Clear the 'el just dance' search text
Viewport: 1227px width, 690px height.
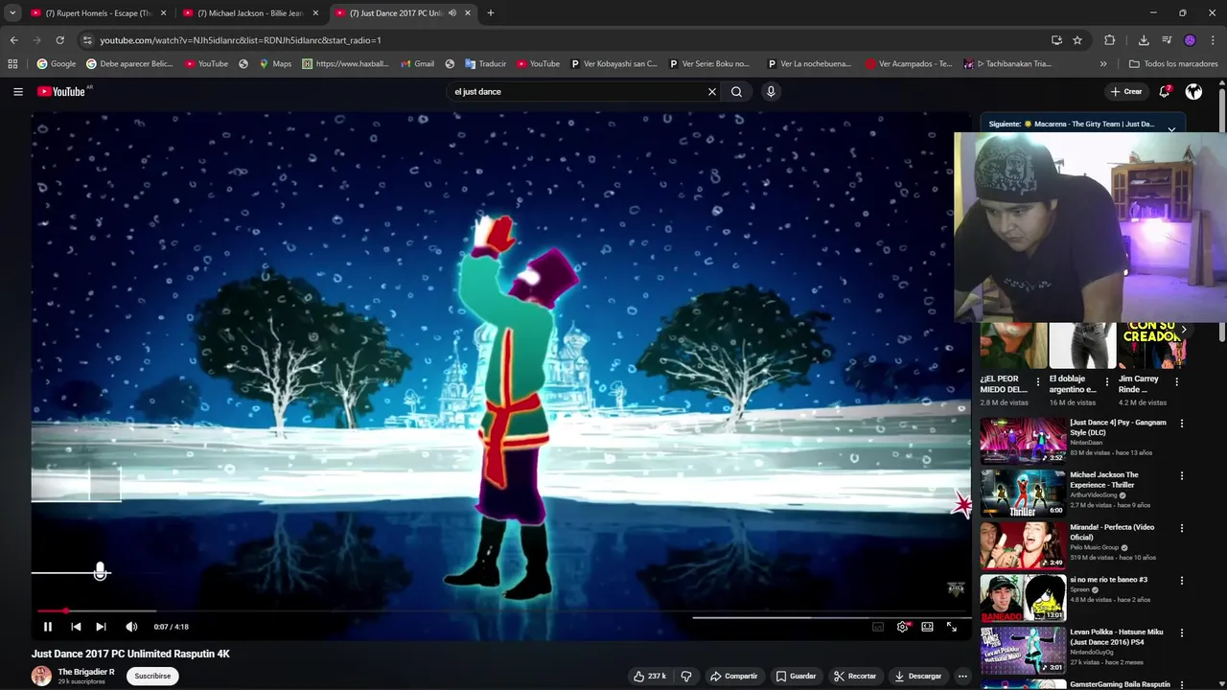[711, 92]
